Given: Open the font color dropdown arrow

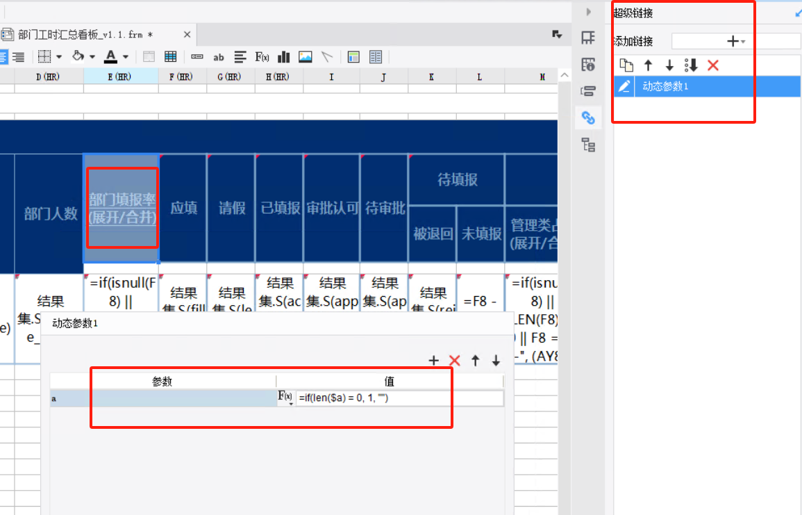Looking at the screenshot, I should tap(125, 57).
